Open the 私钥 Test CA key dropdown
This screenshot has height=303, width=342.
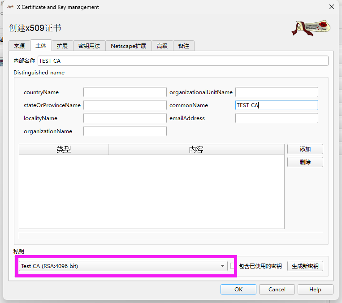coord(123,266)
